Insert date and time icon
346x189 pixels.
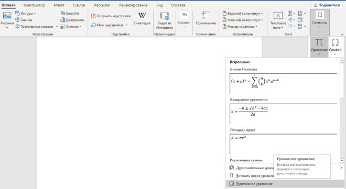pyautogui.click(x=300, y=20)
